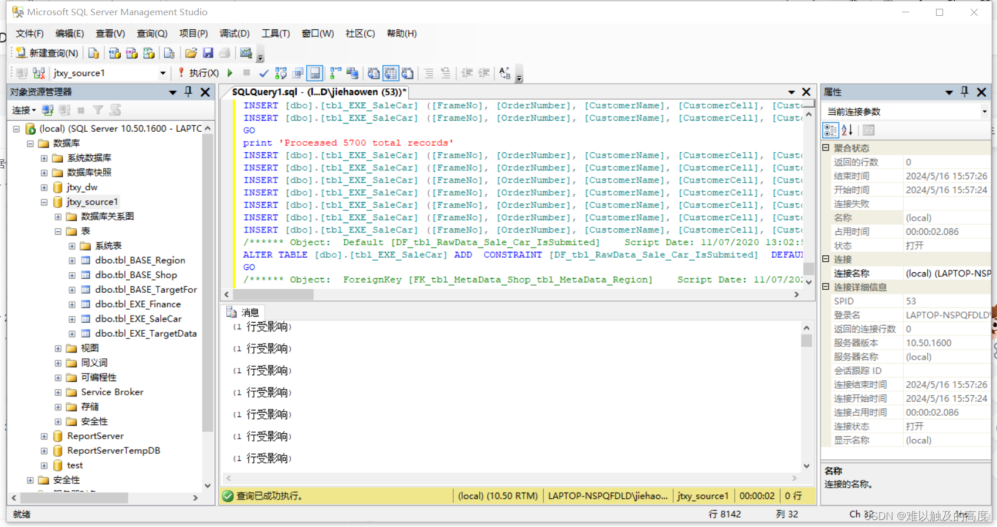Image resolution: width=997 pixels, height=527 pixels.
Task: Select the SQLQuery1.sql editor tab
Action: coord(318,92)
